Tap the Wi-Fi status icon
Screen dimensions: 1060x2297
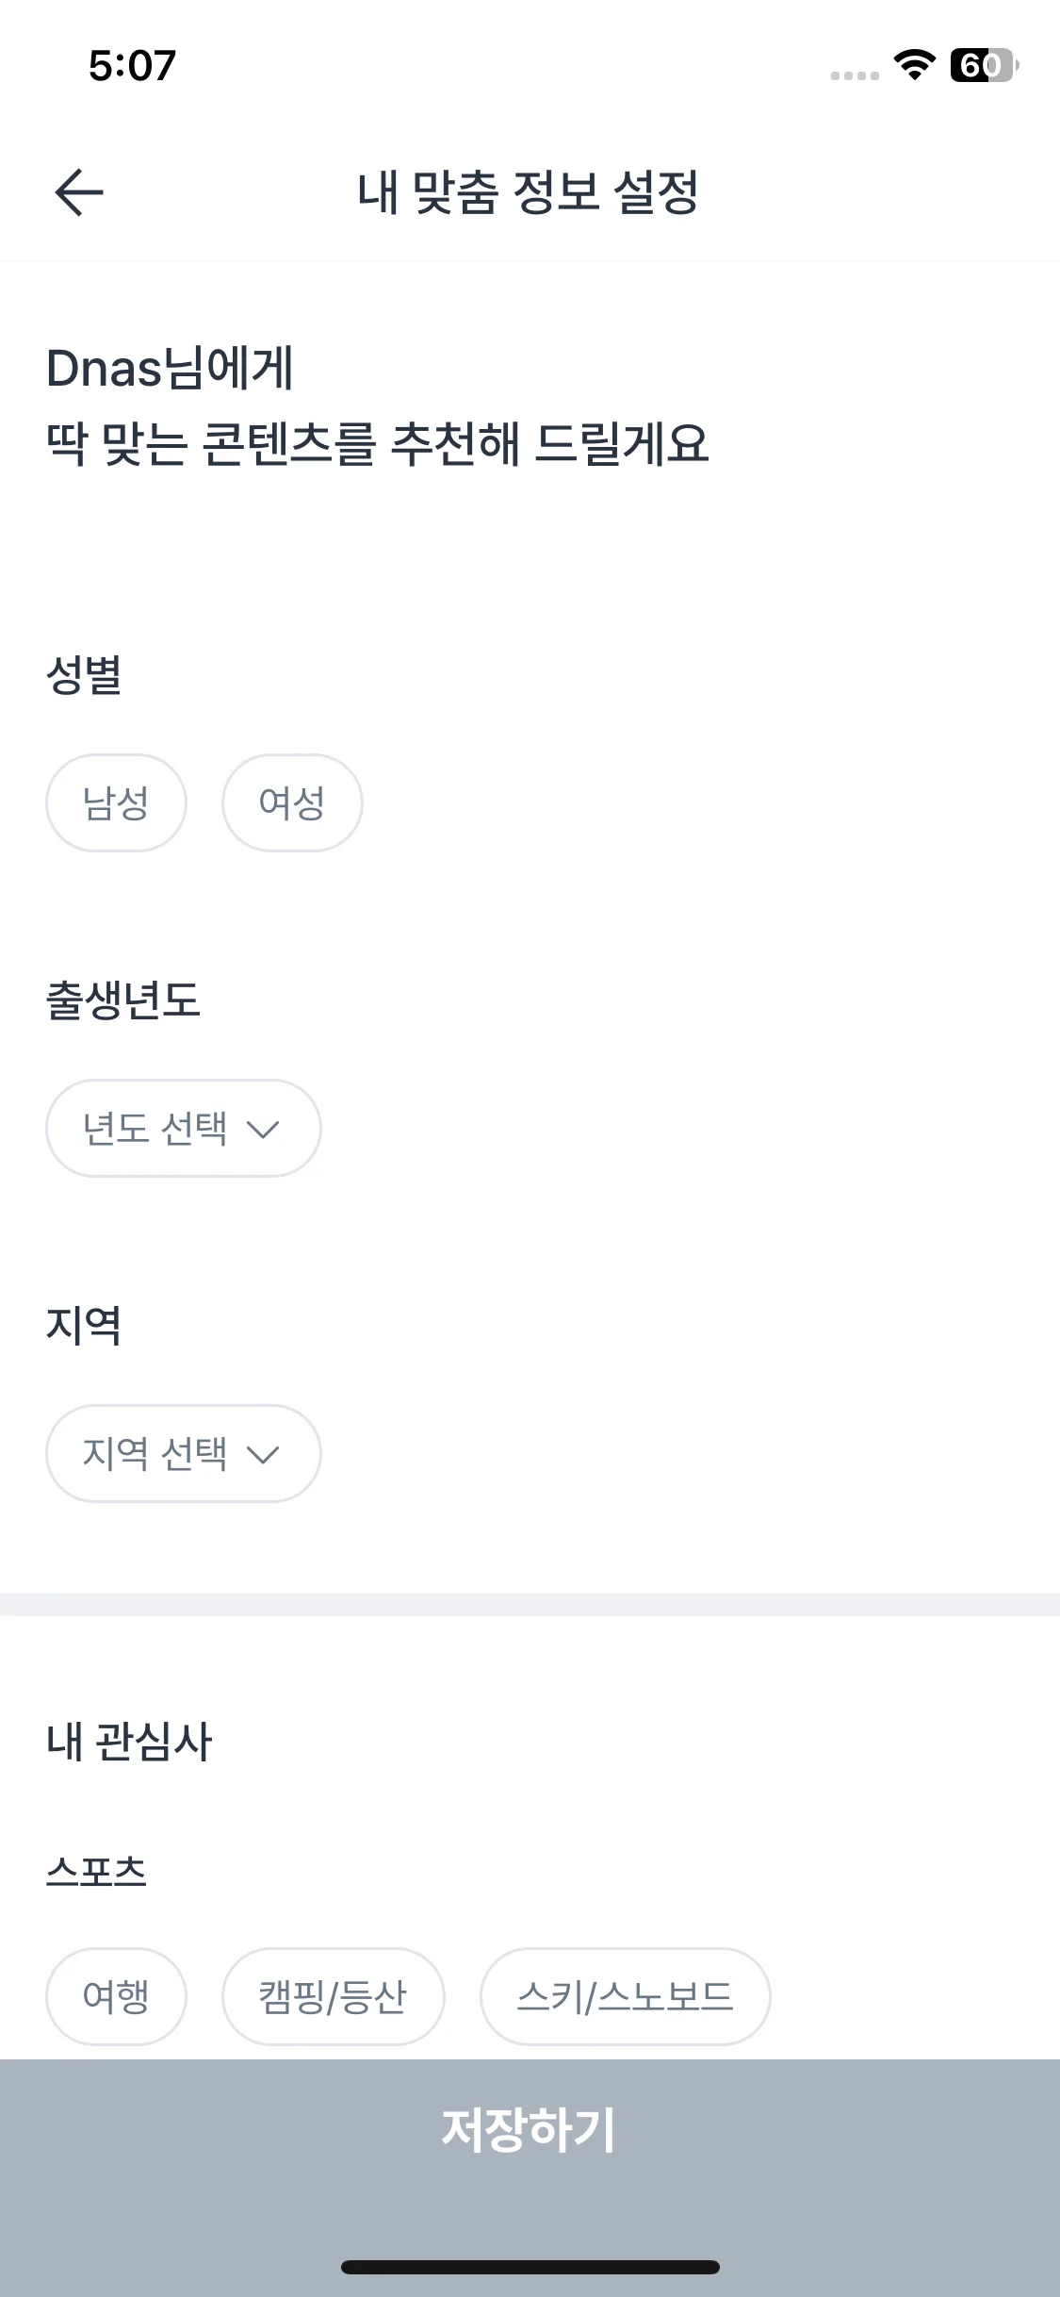[913, 65]
